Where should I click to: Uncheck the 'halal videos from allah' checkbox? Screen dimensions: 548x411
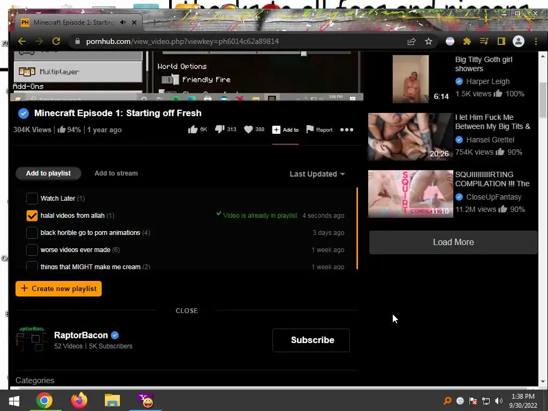[32, 216]
